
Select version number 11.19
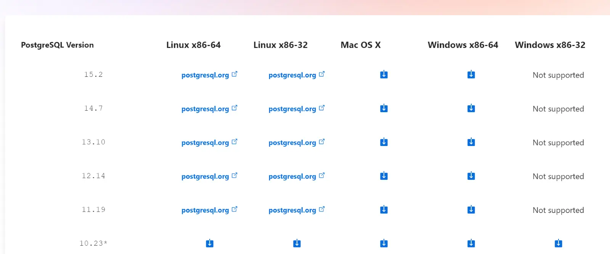93,210
